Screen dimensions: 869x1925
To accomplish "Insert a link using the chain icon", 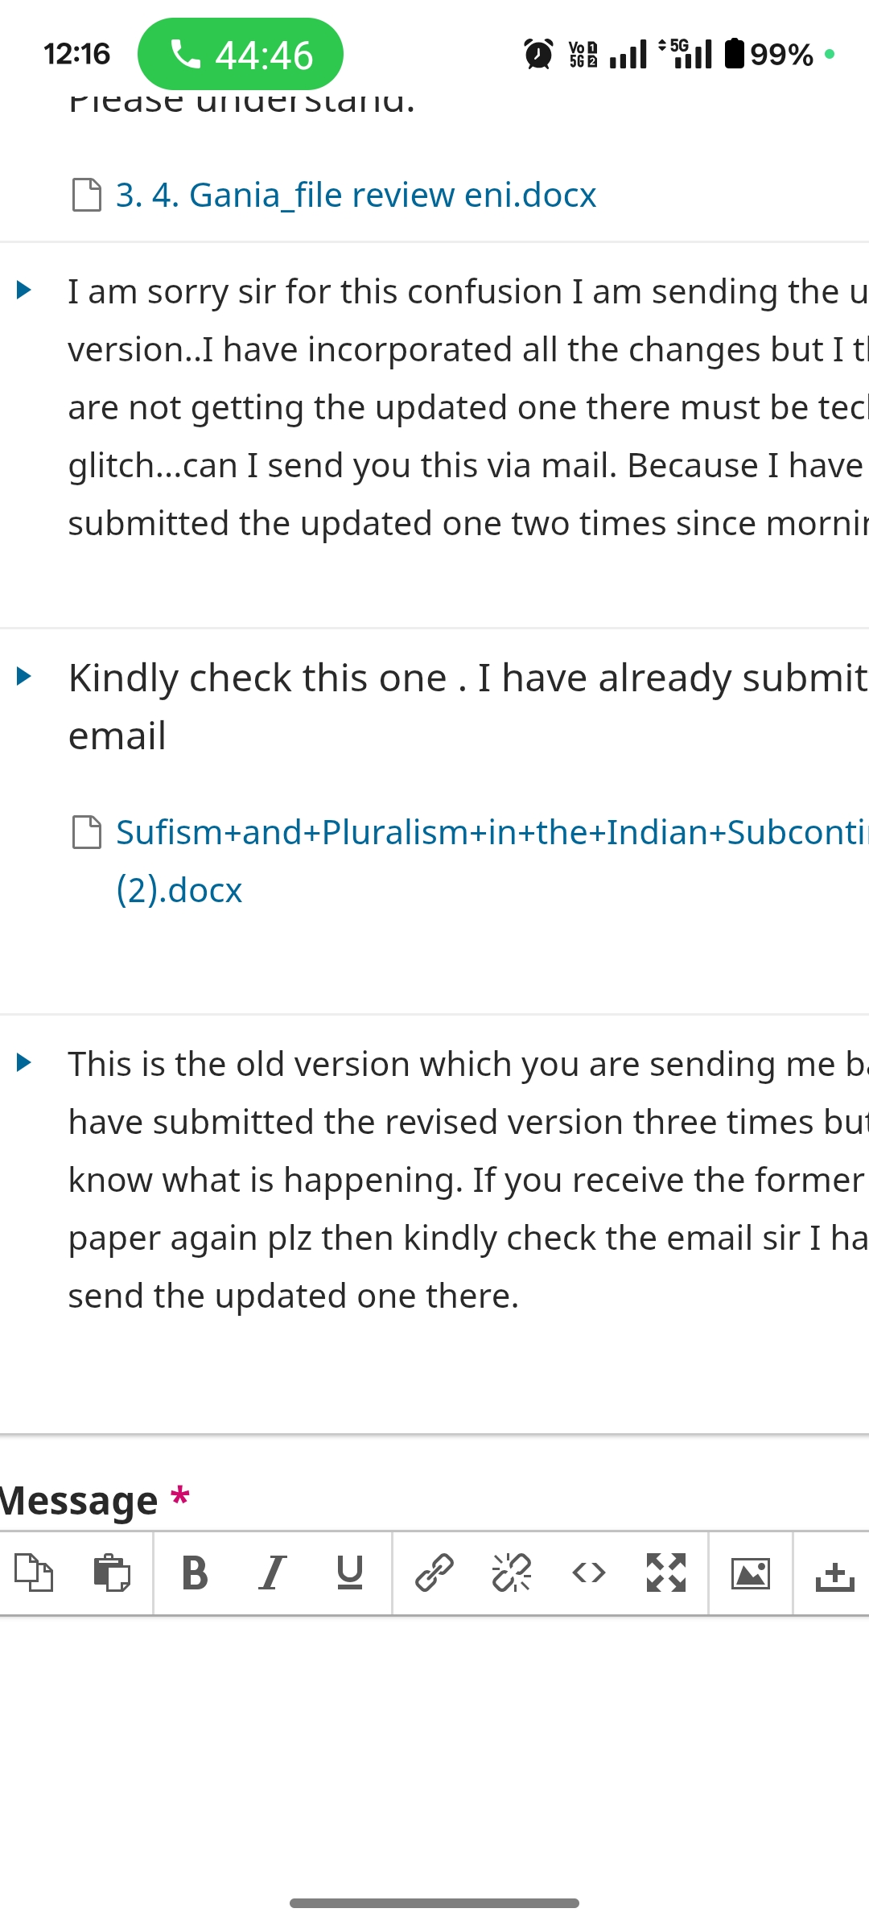I will (434, 1573).
